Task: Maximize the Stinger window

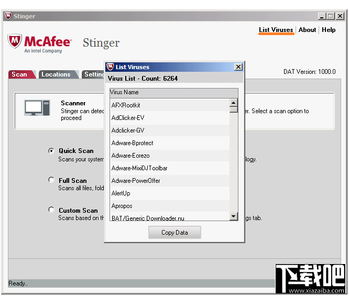Action: 331,16
